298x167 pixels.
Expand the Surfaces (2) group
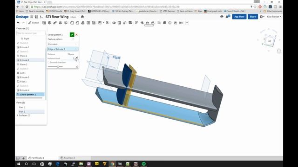click(18, 116)
